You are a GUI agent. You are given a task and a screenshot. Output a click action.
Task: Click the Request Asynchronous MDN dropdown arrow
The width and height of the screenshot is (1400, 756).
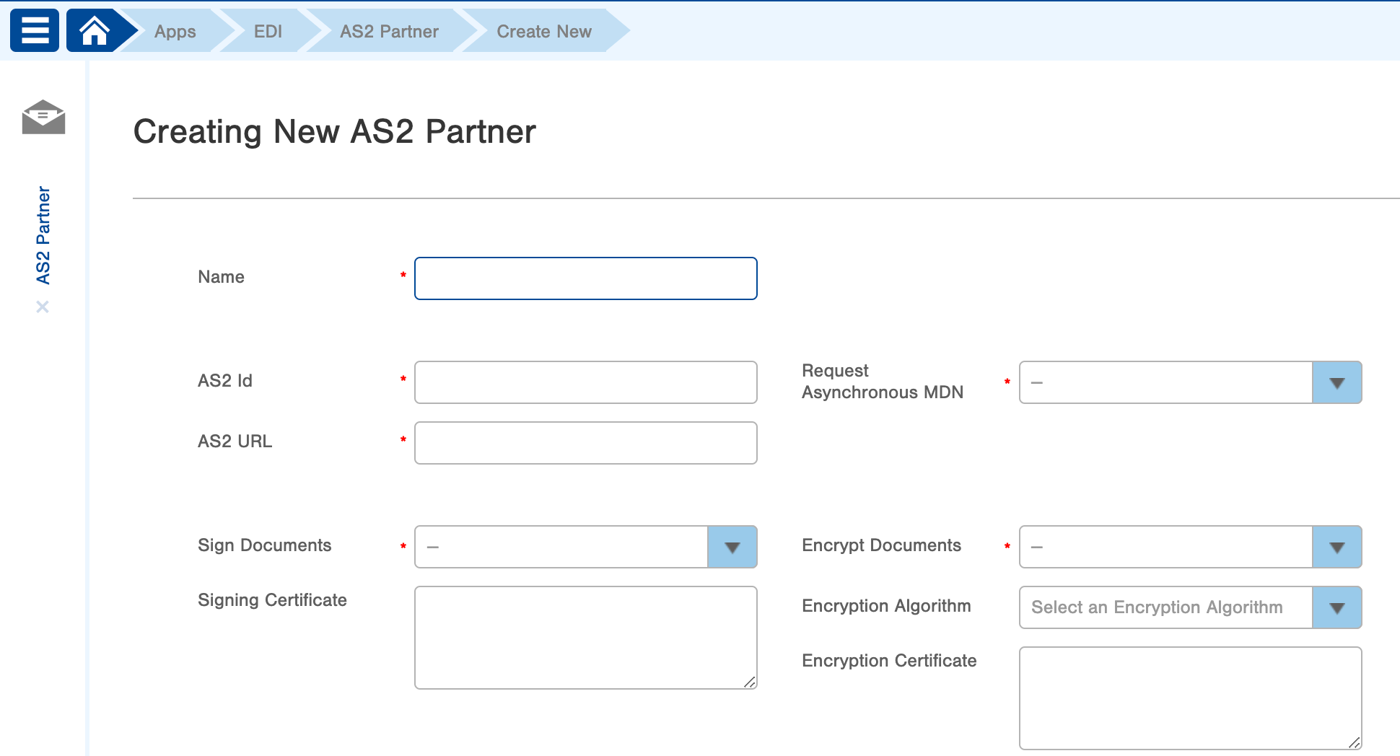pyautogui.click(x=1337, y=382)
